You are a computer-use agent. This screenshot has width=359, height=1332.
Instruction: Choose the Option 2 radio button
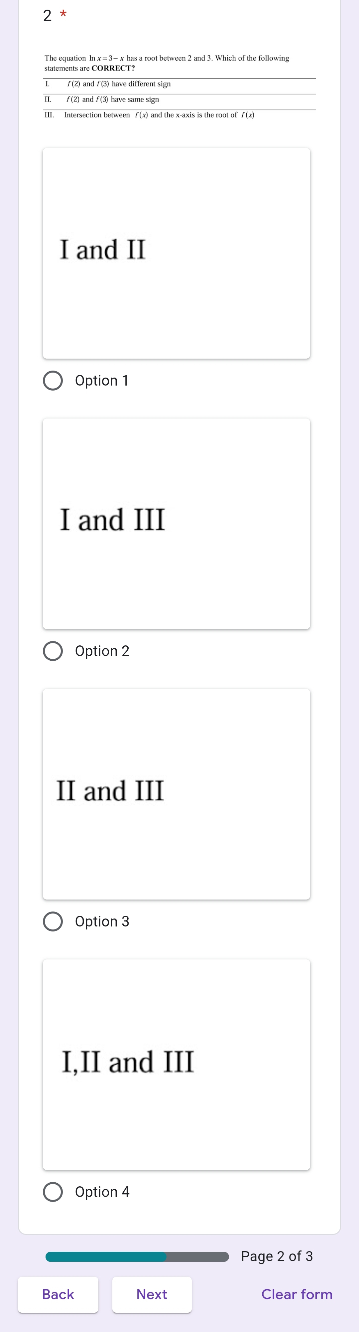click(x=53, y=651)
